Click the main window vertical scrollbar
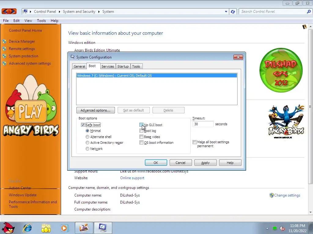313x234 pixels. 310,106
